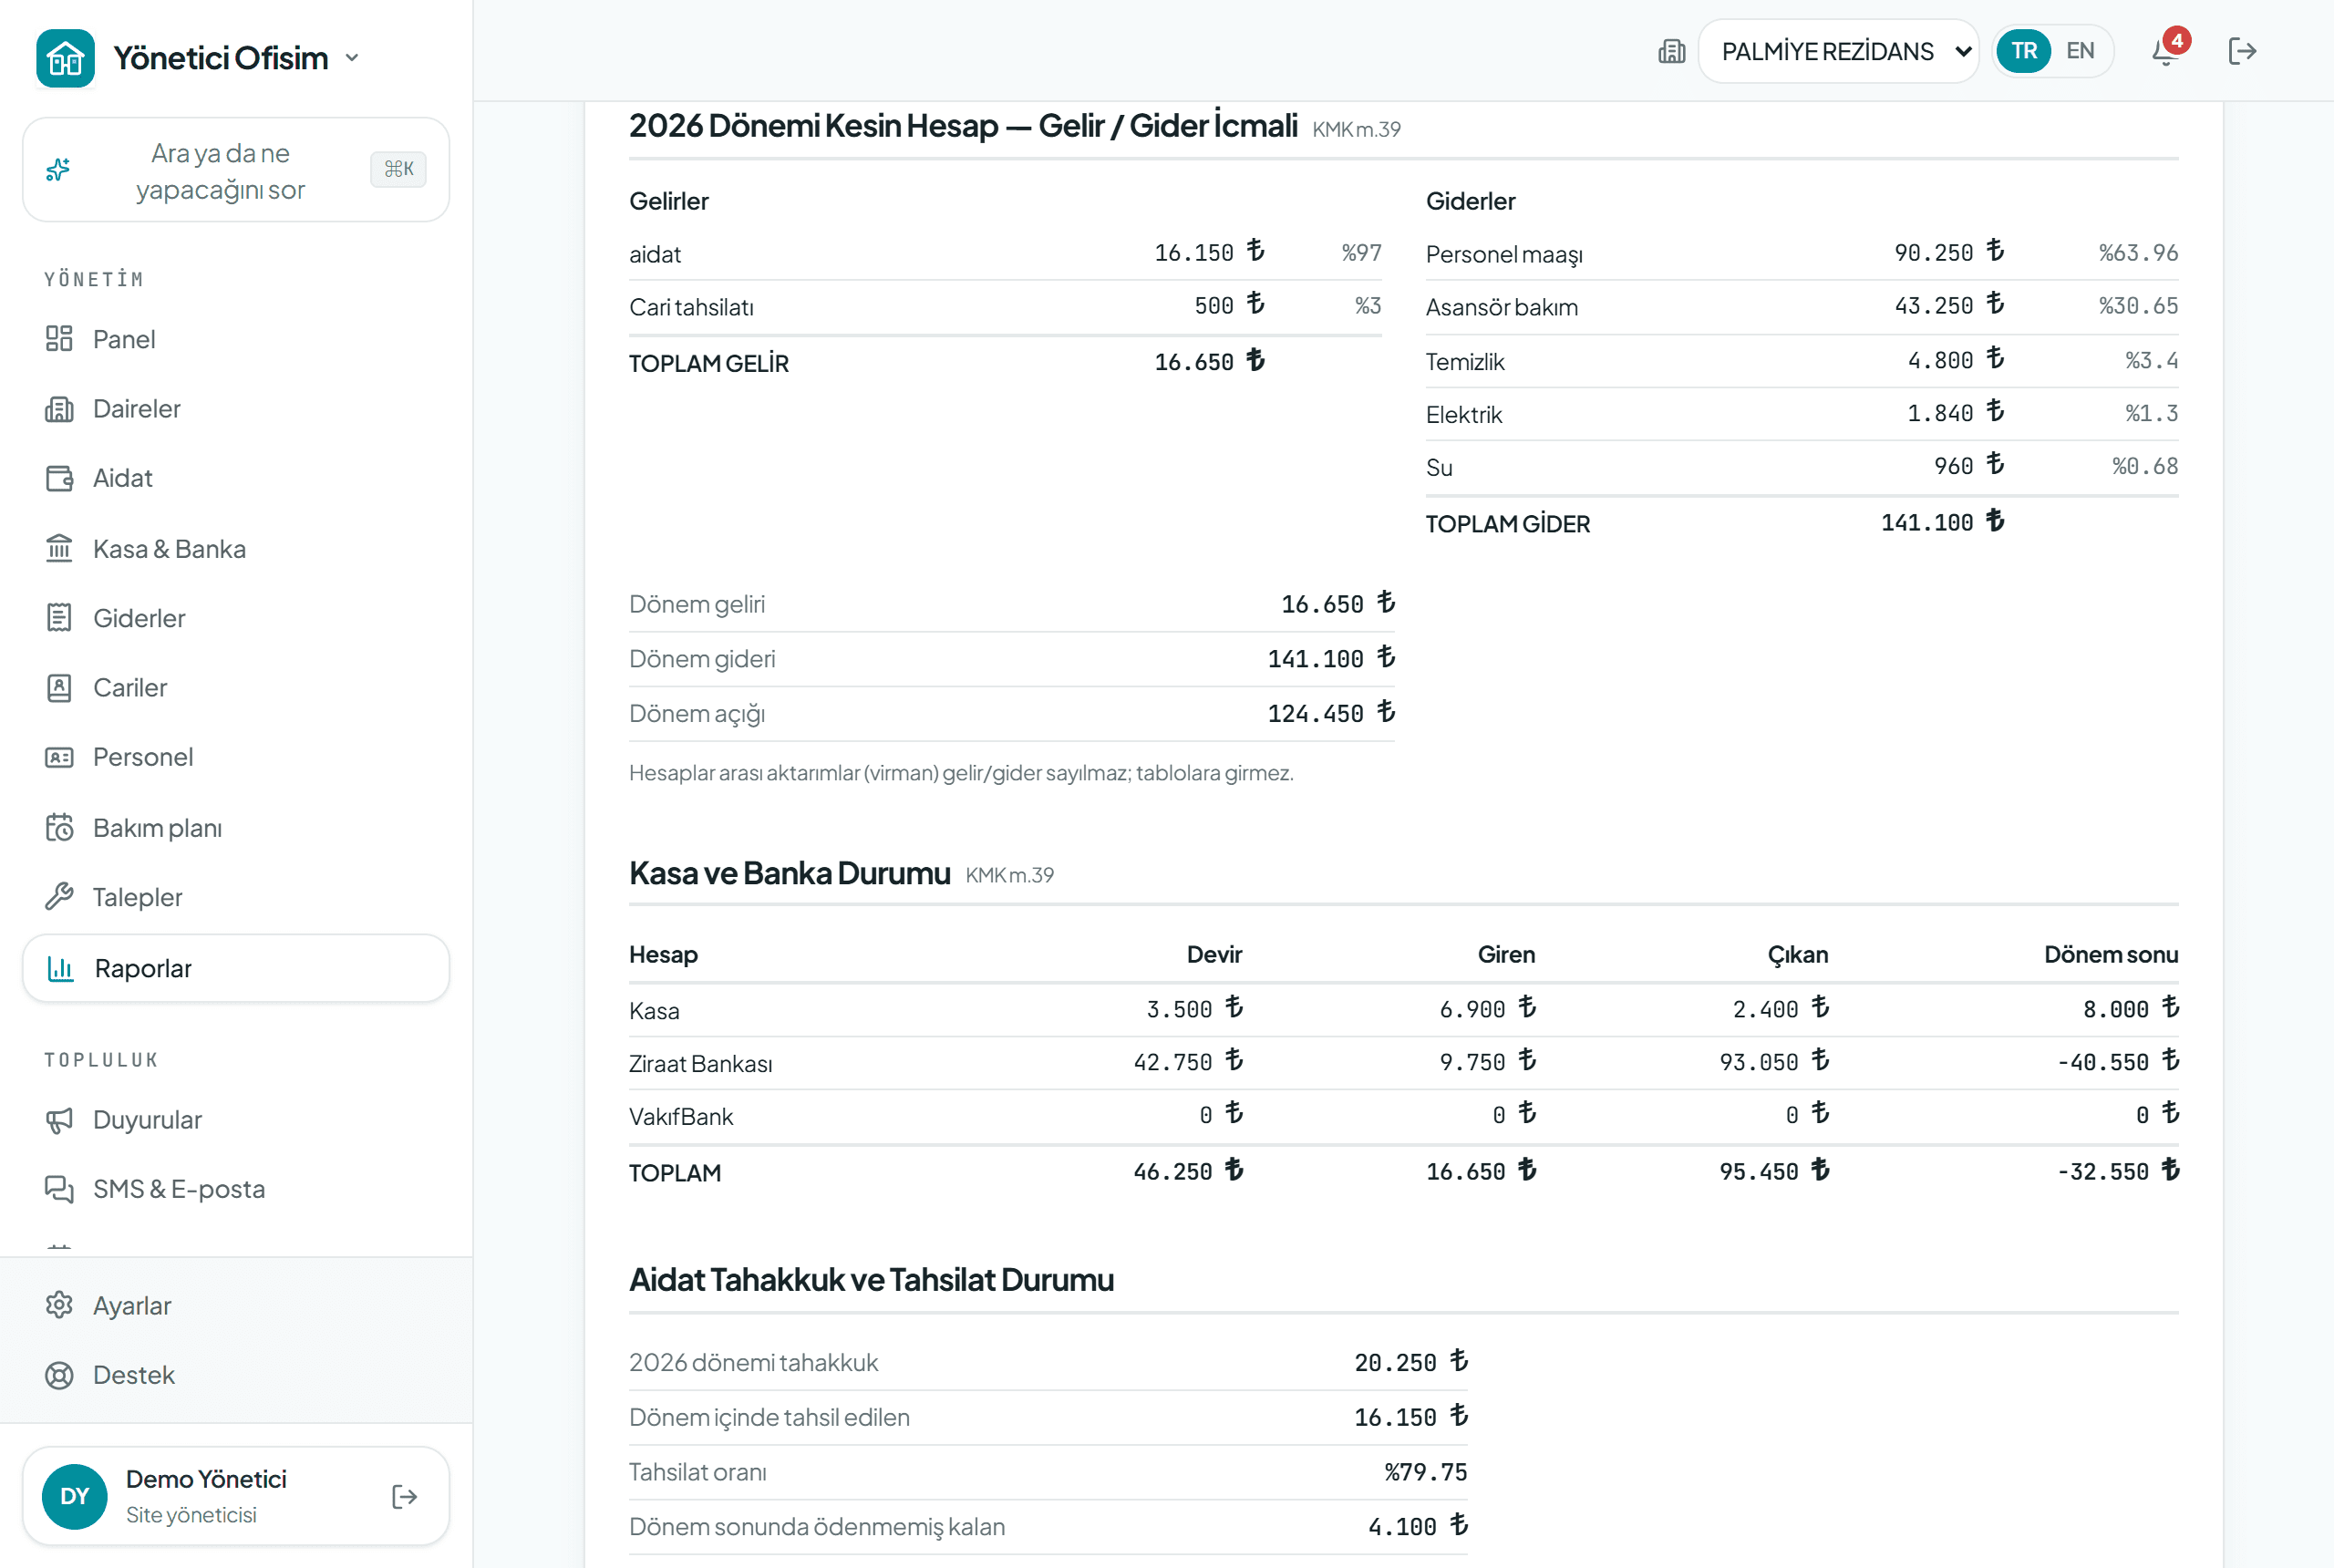The height and width of the screenshot is (1568, 2334).
Task: Click the "Cari tahsilatı" income row
Action: pyautogui.click(x=1005, y=307)
